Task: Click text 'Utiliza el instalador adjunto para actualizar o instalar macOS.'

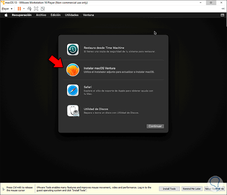Action: coord(119,72)
